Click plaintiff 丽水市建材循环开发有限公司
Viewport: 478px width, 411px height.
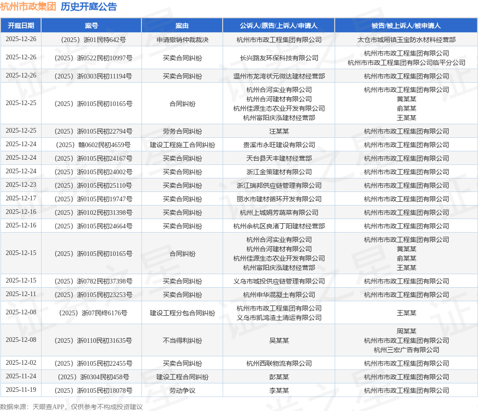(x=279, y=199)
